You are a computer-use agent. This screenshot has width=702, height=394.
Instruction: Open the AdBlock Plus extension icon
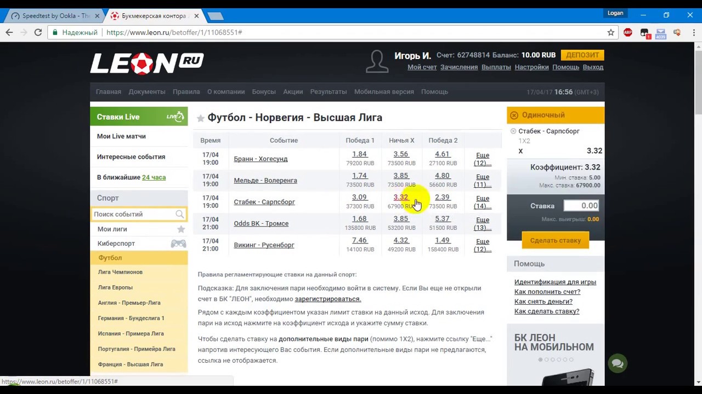pos(628,32)
